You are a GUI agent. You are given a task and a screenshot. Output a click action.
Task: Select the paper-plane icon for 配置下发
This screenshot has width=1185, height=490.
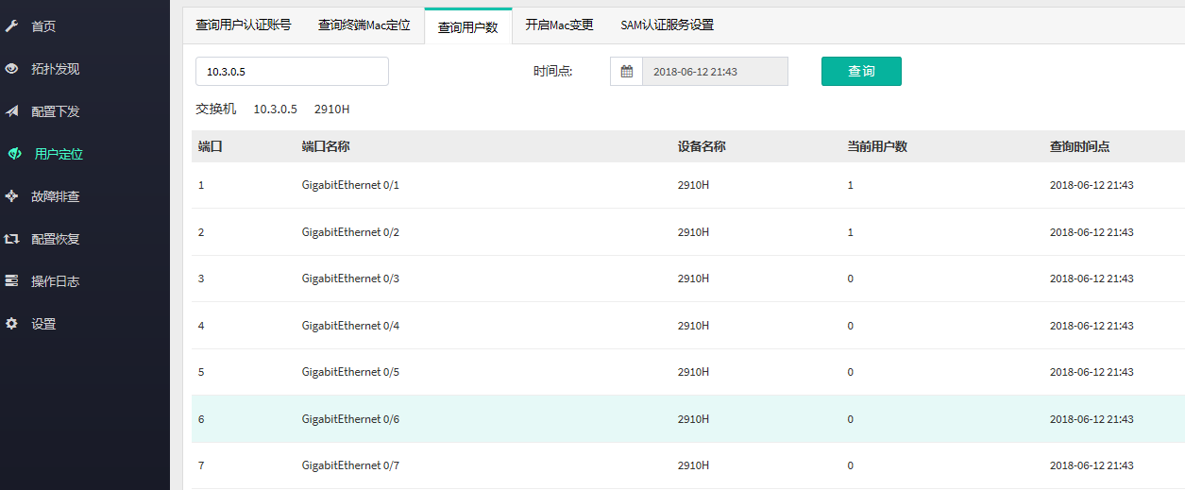[x=11, y=111]
